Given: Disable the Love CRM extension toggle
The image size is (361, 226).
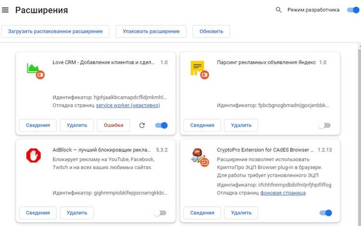Looking at the screenshot, I should click(161, 126).
